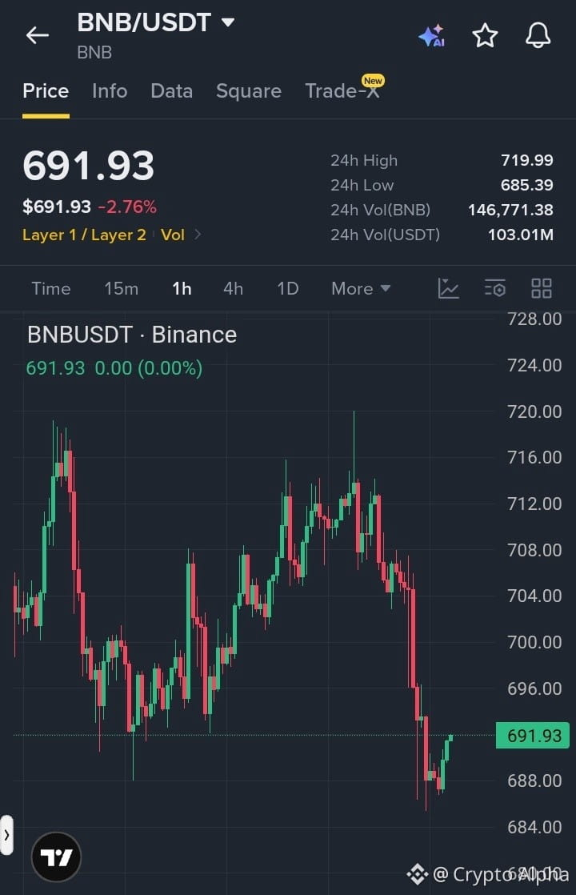This screenshot has width=576, height=895.
Task: Tap the 700.00 price axis label
Action: pos(534,642)
